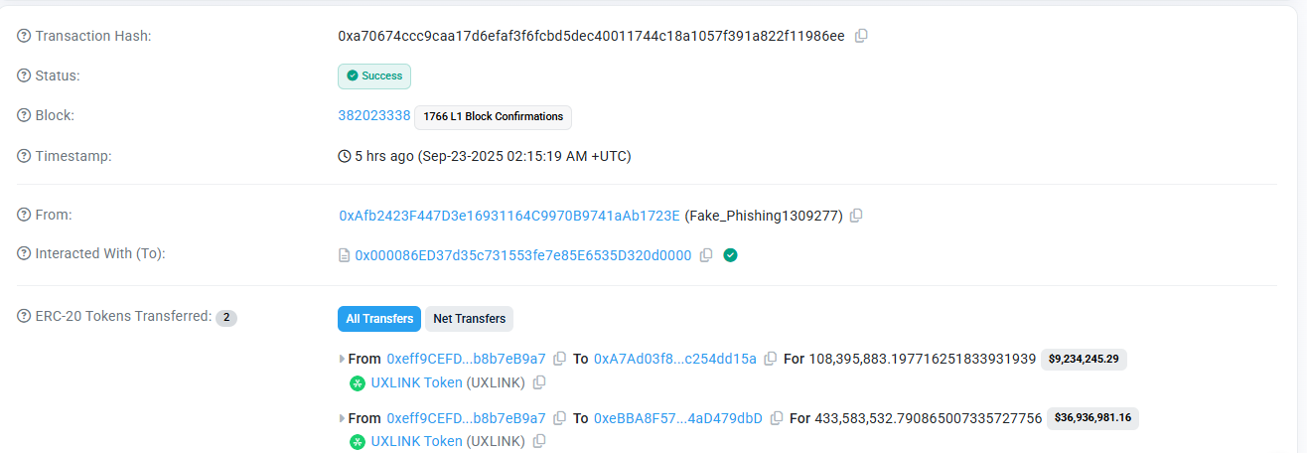Copy recipient address 0xeBBA8F57...4aD479dbD
The width and height of the screenshot is (1307, 453).
click(776, 418)
